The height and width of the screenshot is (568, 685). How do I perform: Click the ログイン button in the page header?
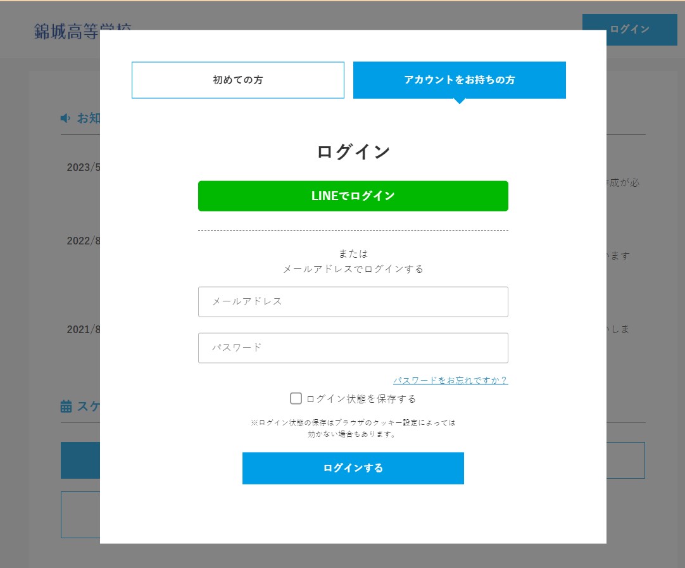(x=629, y=30)
